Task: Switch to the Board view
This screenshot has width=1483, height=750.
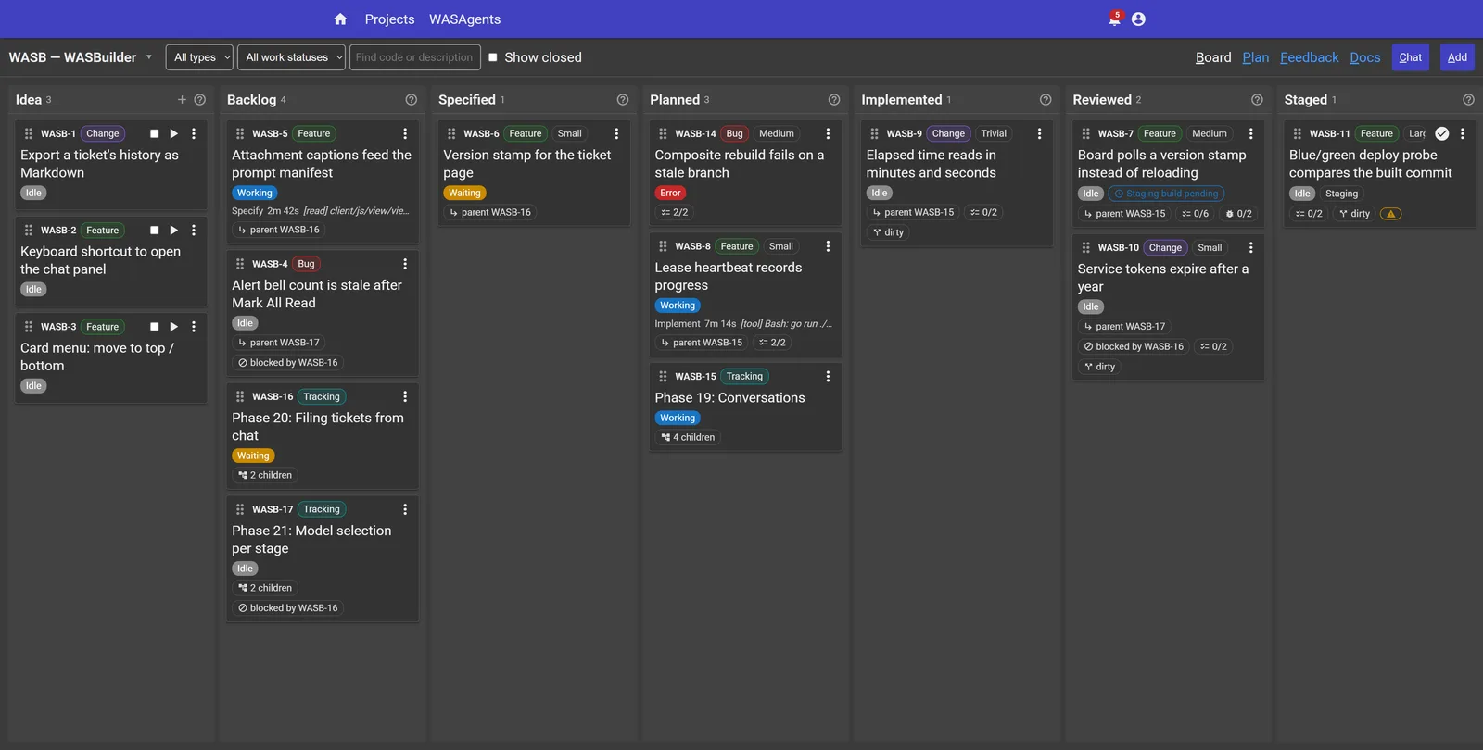Action: 1213,57
